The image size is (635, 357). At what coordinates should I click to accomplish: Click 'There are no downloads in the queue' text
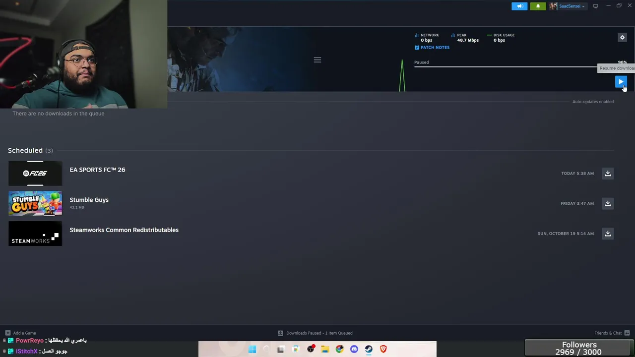pos(59,114)
